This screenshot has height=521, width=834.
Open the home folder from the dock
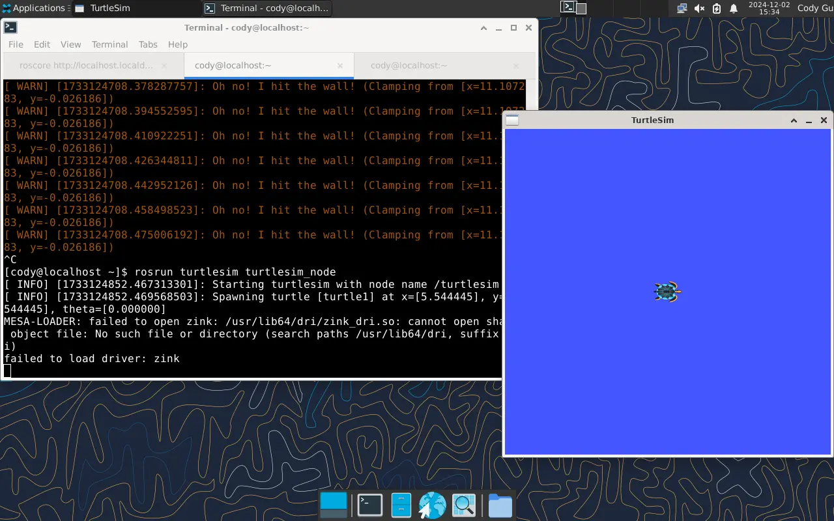coord(500,505)
